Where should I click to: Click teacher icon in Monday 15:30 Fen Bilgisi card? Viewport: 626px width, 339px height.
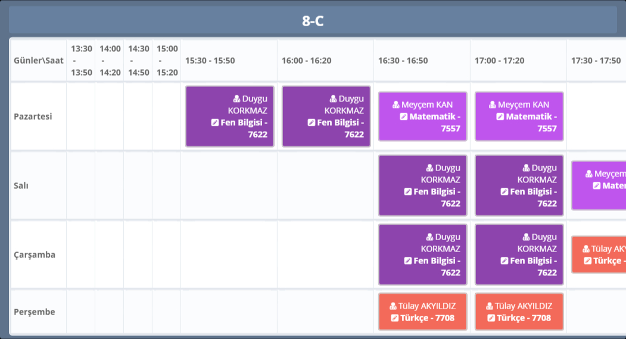[x=236, y=99]
